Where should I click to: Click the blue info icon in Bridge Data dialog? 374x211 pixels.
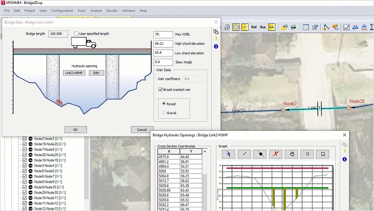click(216, 46)
